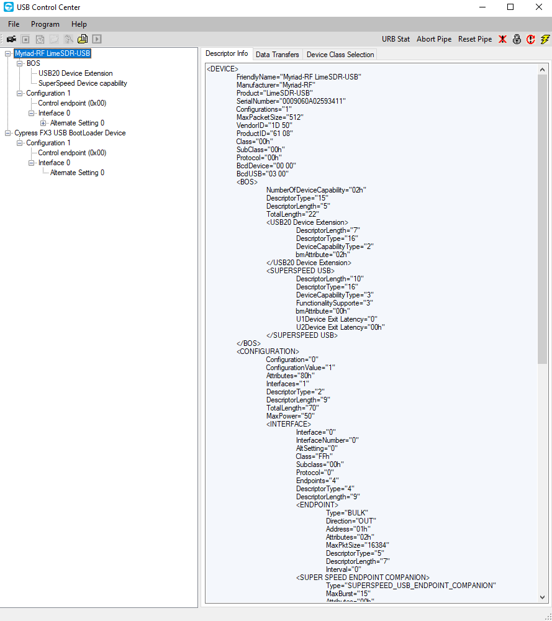This screenshot has height=621, width=552.
Task: Click Manufacturer="Myriad-RF" line
Action: point(276,85)
